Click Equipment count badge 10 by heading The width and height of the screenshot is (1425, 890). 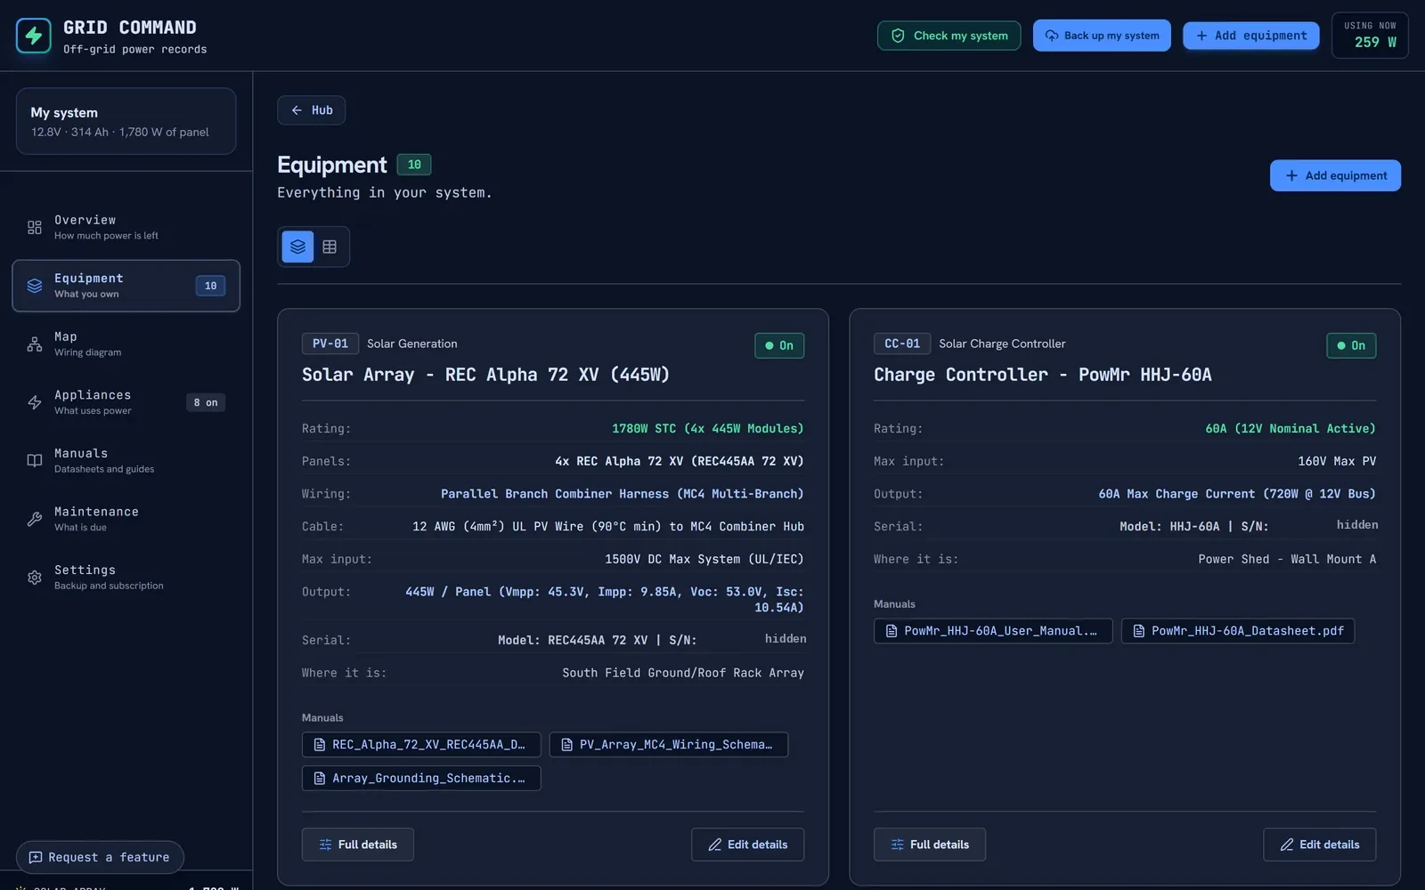point(414,165)
